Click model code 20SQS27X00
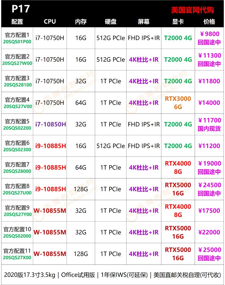225x285 pixels. click(17, 258)
